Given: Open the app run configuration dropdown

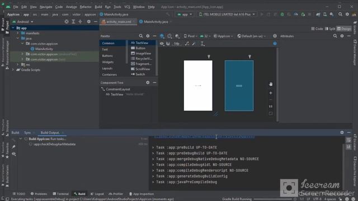Looking at the screenshot, I should pos(185,15).
